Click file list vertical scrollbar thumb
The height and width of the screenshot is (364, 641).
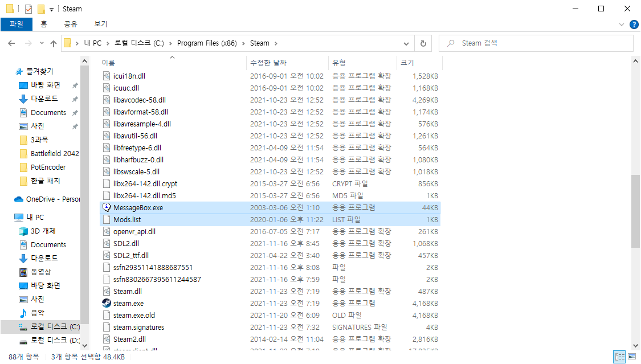pyautogui.click(x=635, y=211)
